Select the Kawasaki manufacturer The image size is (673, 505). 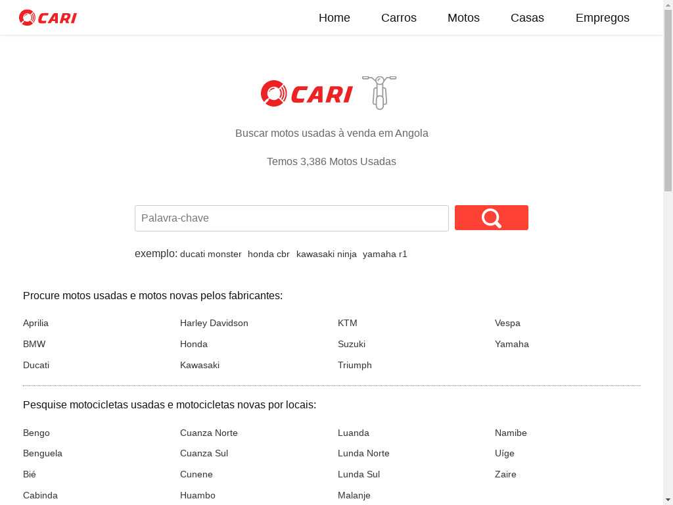click(200, 365)
